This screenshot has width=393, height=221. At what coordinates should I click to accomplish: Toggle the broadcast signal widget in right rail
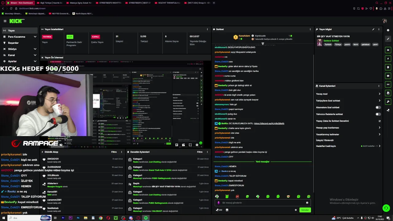pos(388,84)
